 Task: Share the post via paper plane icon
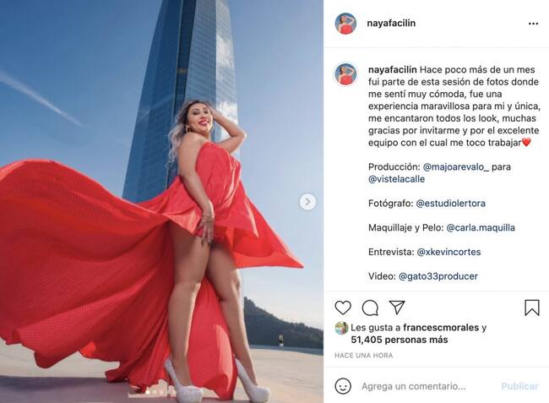(x=397, y=307)
